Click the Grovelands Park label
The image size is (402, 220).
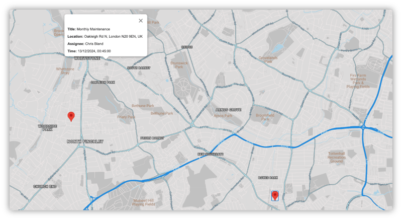coord(268,59)
